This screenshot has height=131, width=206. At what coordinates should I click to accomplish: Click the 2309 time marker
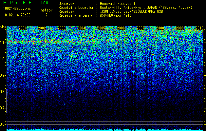coord(180,28)
